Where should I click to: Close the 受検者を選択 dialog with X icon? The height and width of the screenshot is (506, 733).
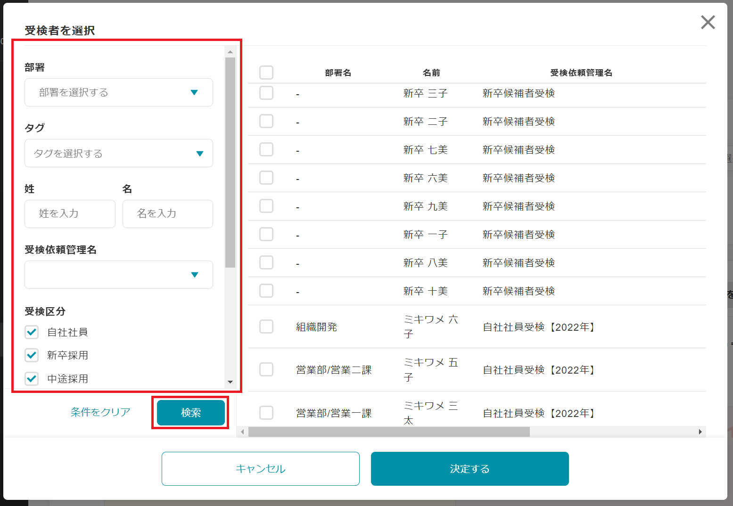[x=708, y=22]
